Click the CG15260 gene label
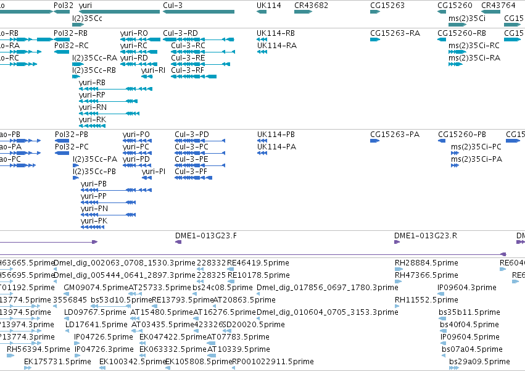Screen dimensions: 525x371 455,6
